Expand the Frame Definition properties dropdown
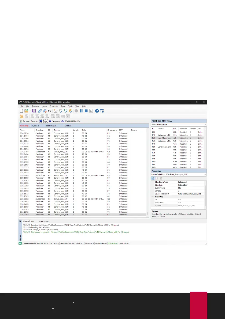Image resolution: width=225 pixels, height=319 pixels. [x=205, y=175]
